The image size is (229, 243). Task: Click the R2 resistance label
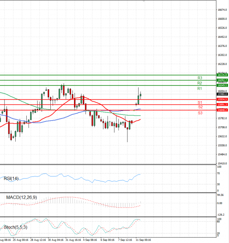coord(200,83)
